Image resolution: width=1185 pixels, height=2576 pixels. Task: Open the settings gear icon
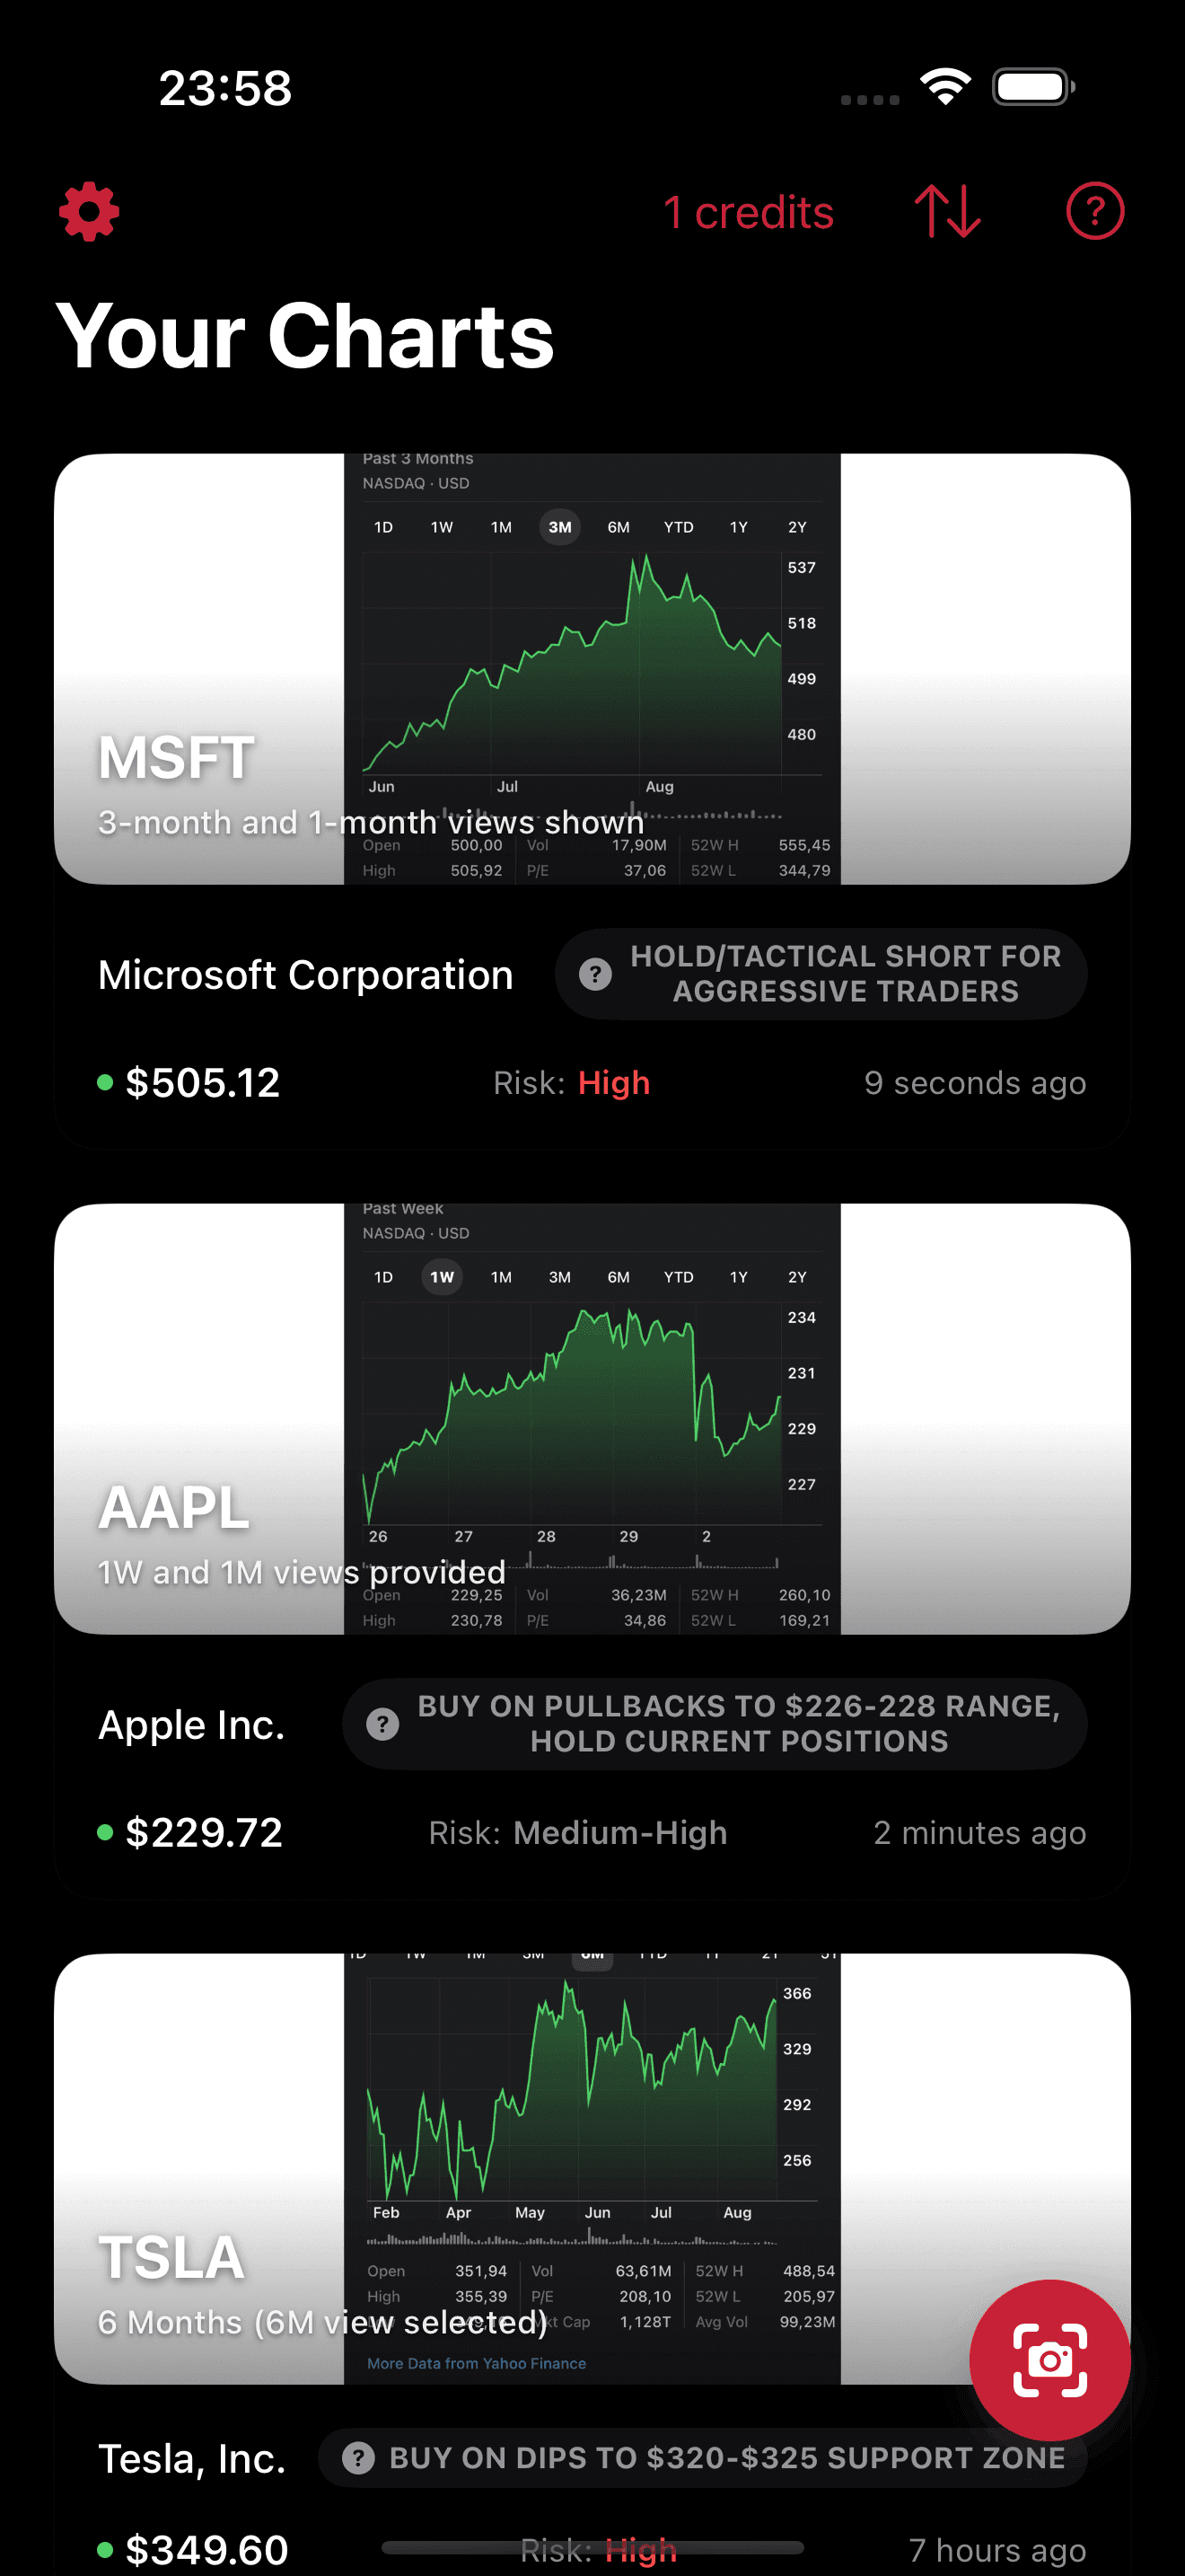89,211
